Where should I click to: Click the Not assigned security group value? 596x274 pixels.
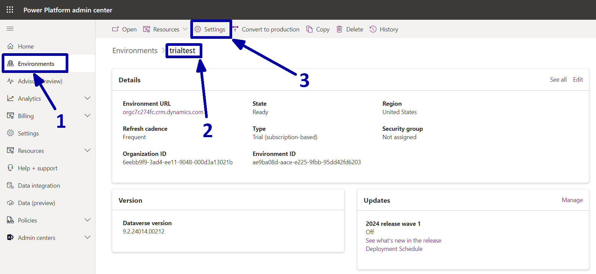399,137
